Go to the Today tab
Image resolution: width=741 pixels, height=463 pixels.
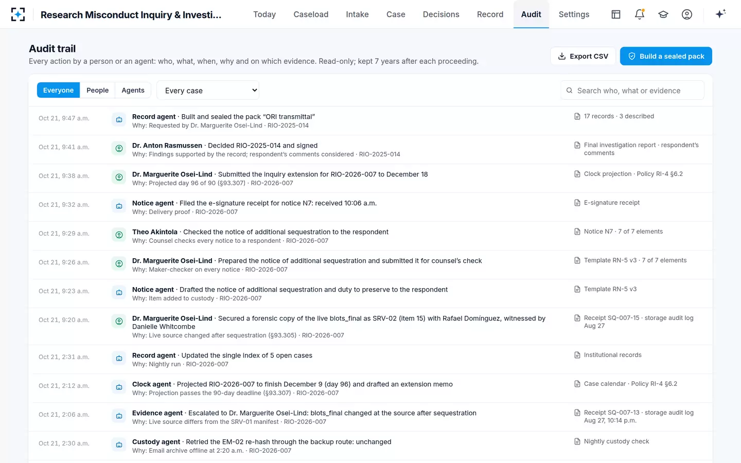(264, 14)
